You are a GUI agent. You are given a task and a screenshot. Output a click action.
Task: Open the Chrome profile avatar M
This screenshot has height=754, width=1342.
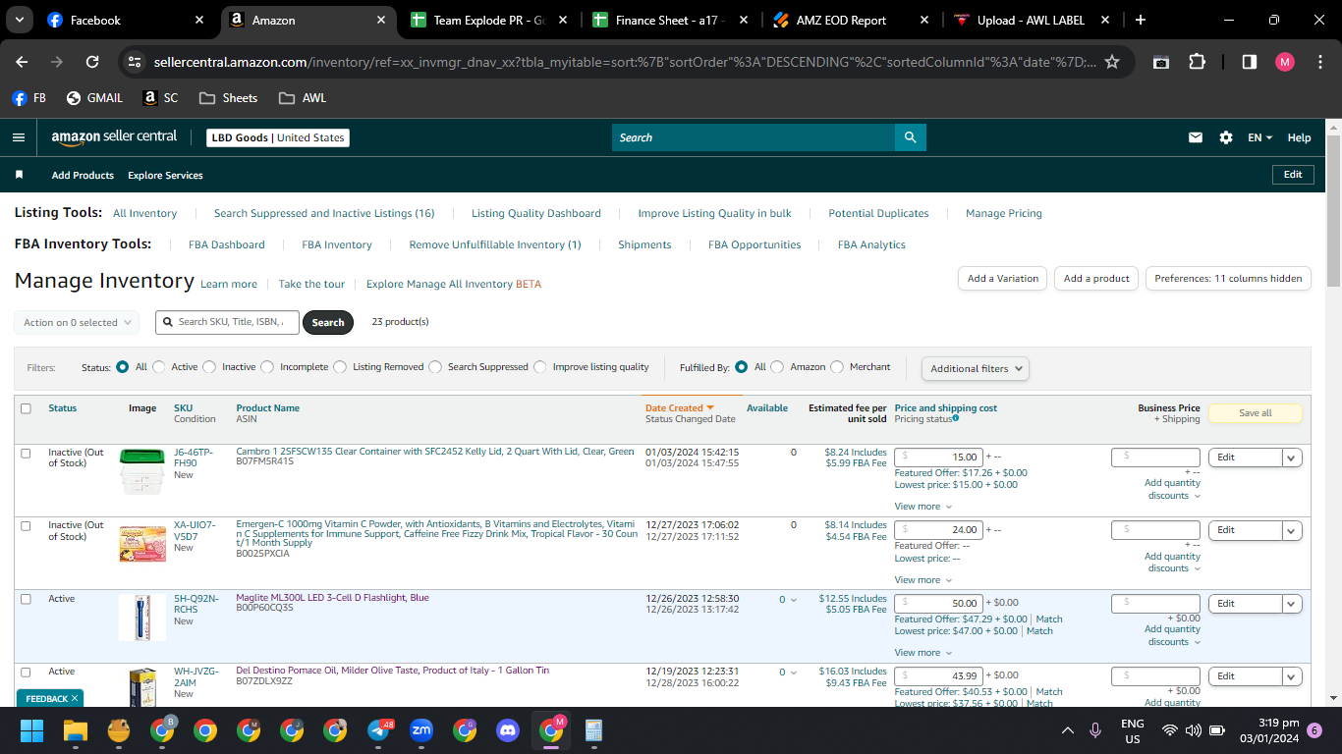pos(1285,62)
